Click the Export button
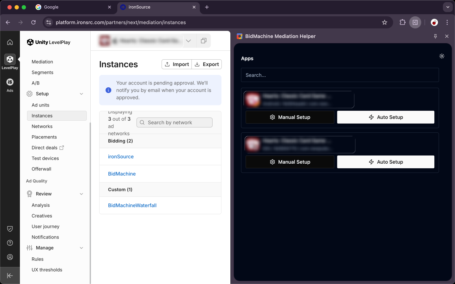The width and height of the screenshot is (455, 284). 207,64
